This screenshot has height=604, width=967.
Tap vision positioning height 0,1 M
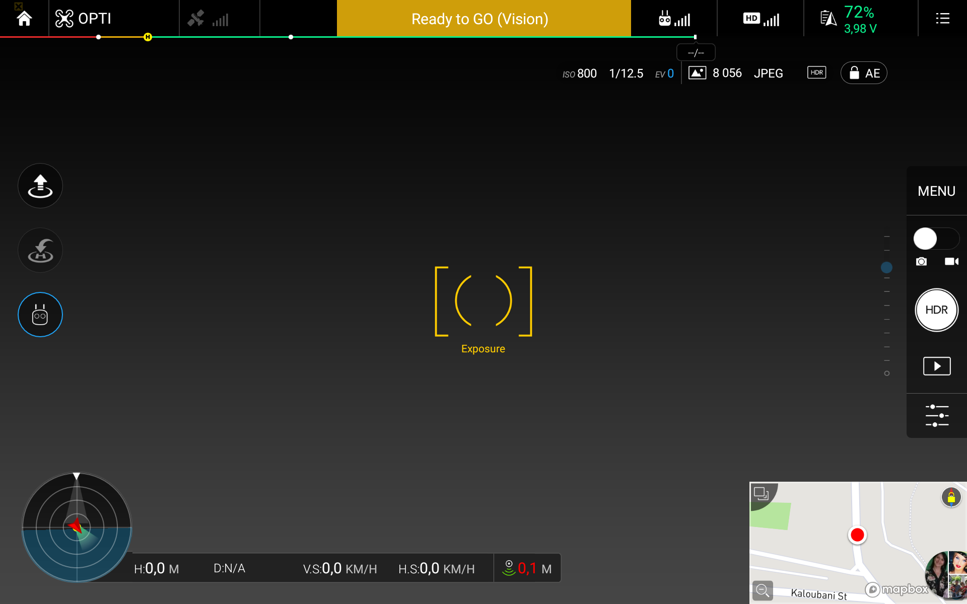coord(527,568)
